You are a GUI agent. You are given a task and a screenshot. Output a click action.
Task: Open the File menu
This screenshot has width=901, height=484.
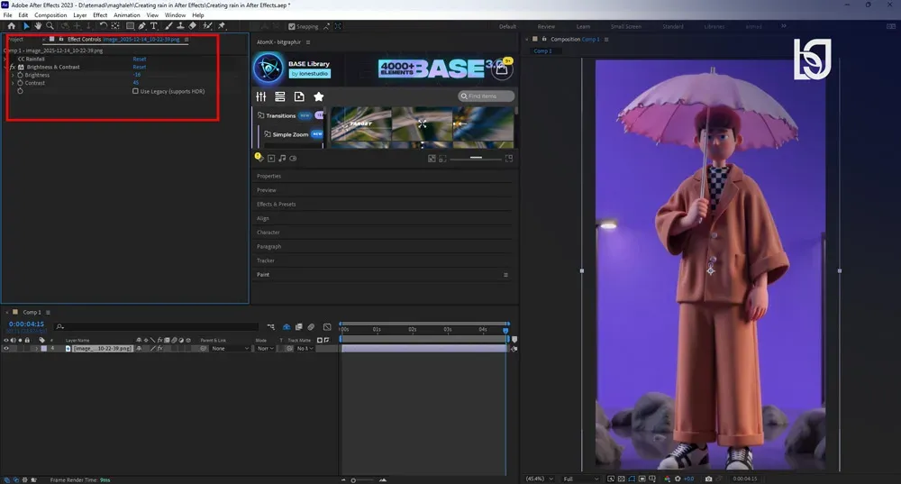click(7, 15)
